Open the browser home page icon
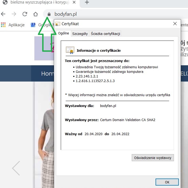This screenshot has width=188, height=188. [35, 14]
